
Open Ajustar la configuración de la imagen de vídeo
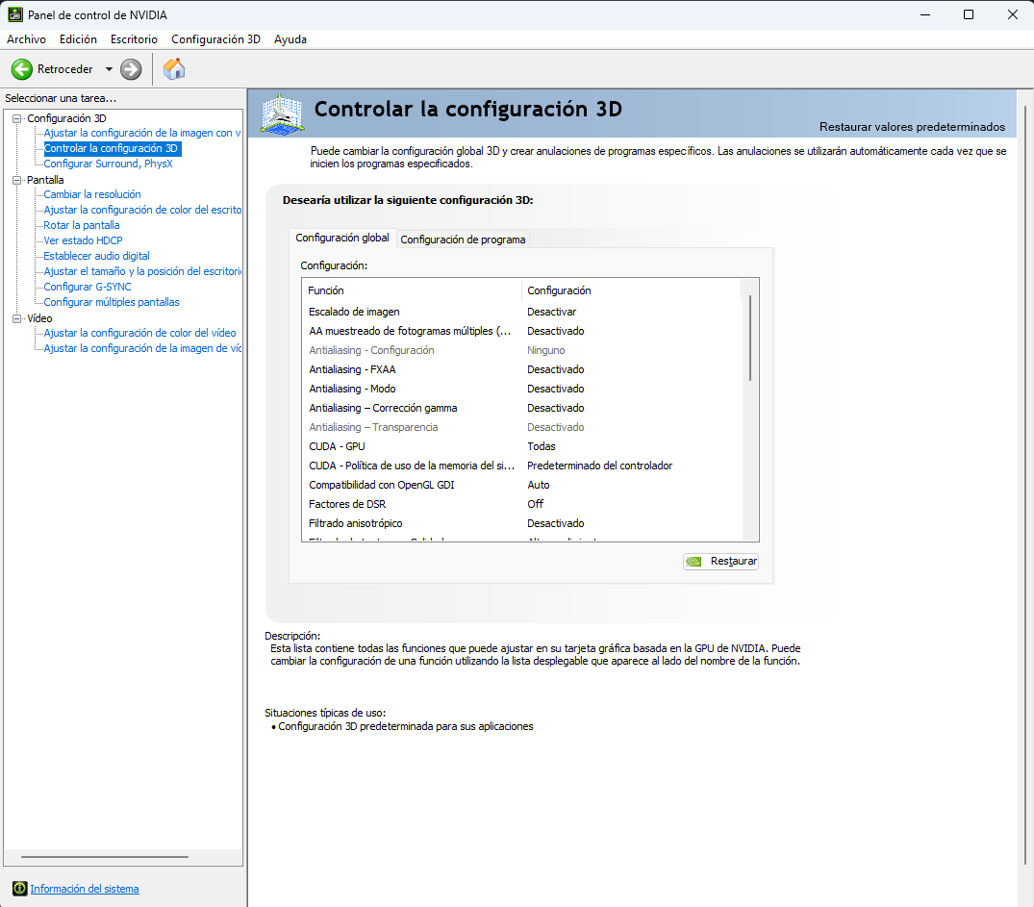coord(142,348)
